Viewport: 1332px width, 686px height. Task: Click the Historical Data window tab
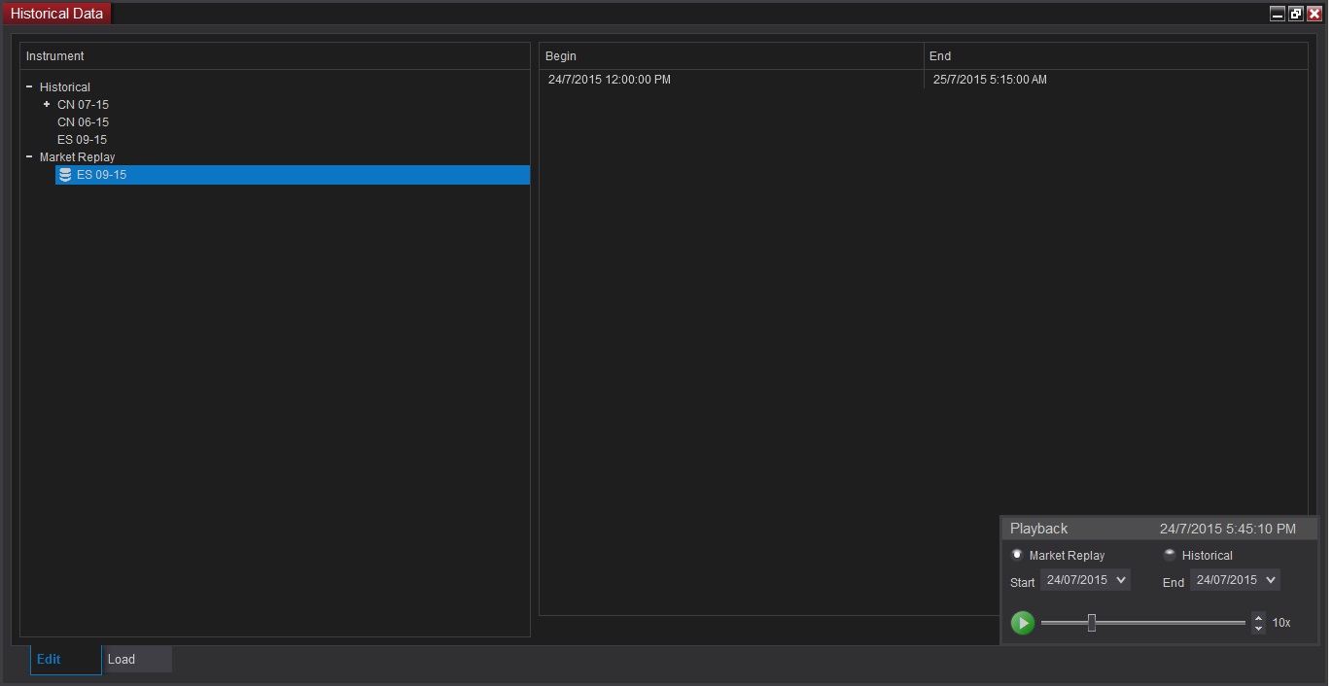click(56, 14)
